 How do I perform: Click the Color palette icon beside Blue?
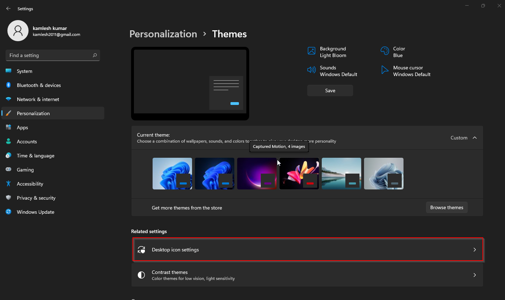tap(384, 51)
